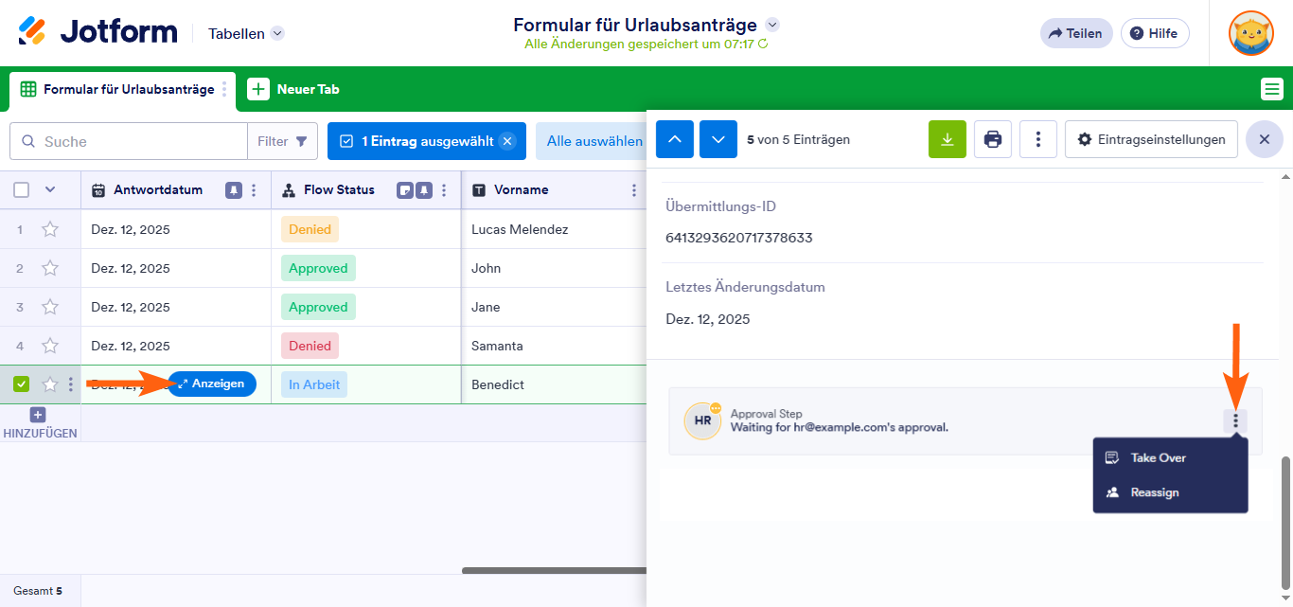Image resolution: width=1293 pixels, height=607 pixels.
Task: Select all rows with the header checkbox
Action: tap(21, 189)
